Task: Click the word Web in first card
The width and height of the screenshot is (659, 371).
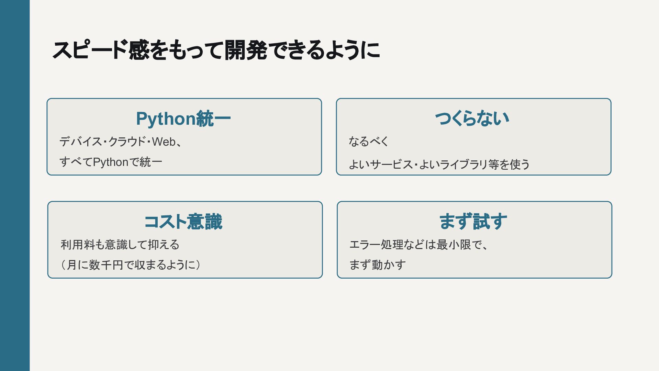Action: click(x=164, y=142)
